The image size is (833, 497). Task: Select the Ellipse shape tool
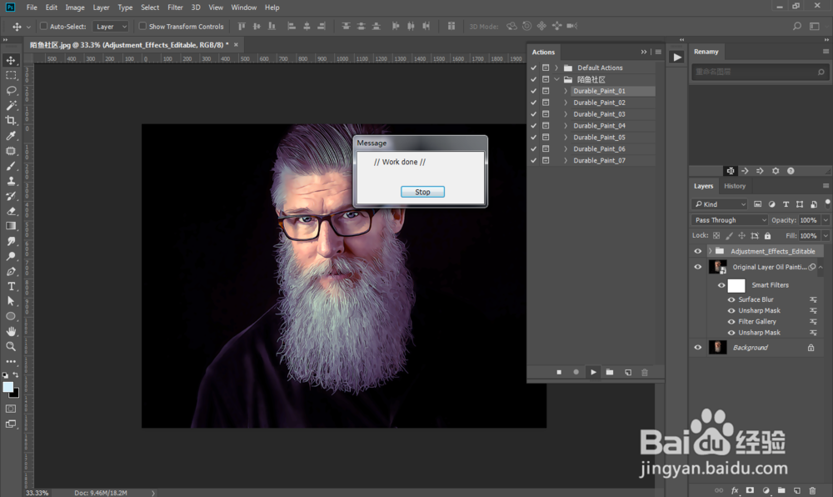[11, 316]
